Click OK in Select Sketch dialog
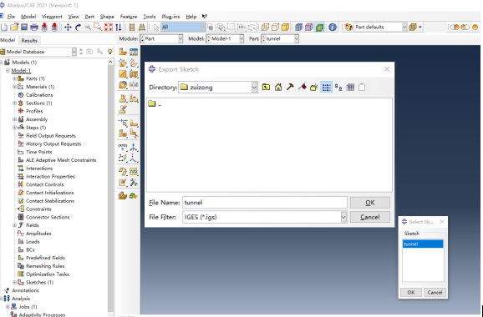 (x=411, y=293)
